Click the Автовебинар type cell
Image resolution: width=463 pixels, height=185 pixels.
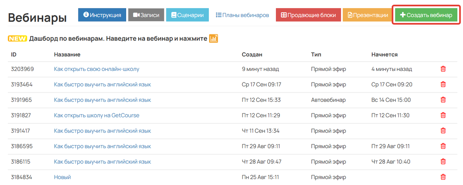coord(328,100)
